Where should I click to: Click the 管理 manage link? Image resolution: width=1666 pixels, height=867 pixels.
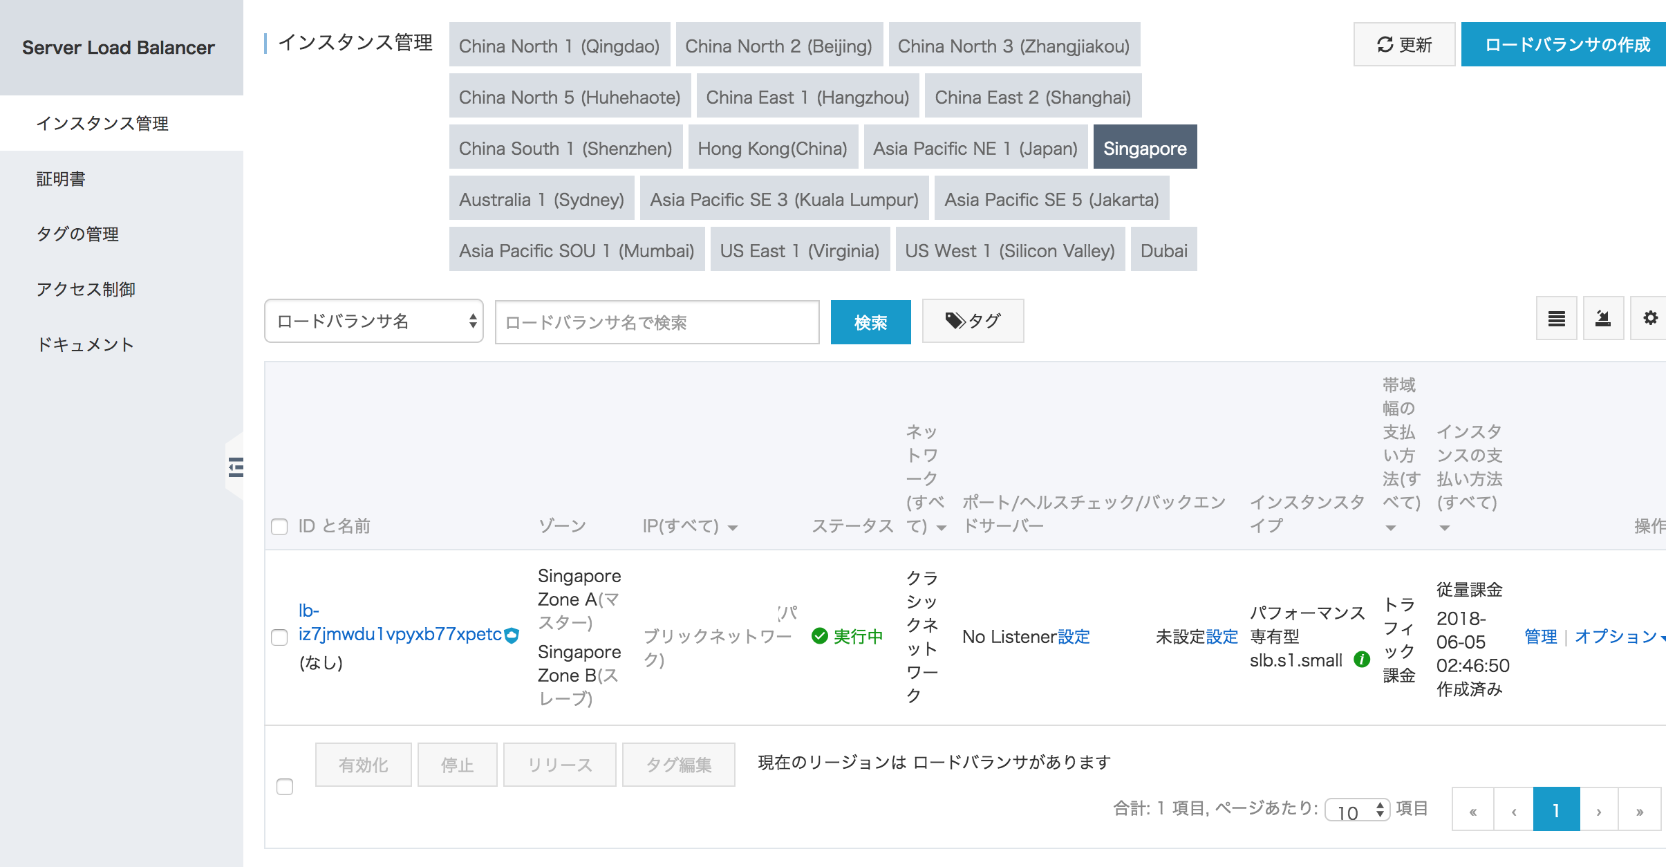pyautogui.click(x=1541, y=637)
